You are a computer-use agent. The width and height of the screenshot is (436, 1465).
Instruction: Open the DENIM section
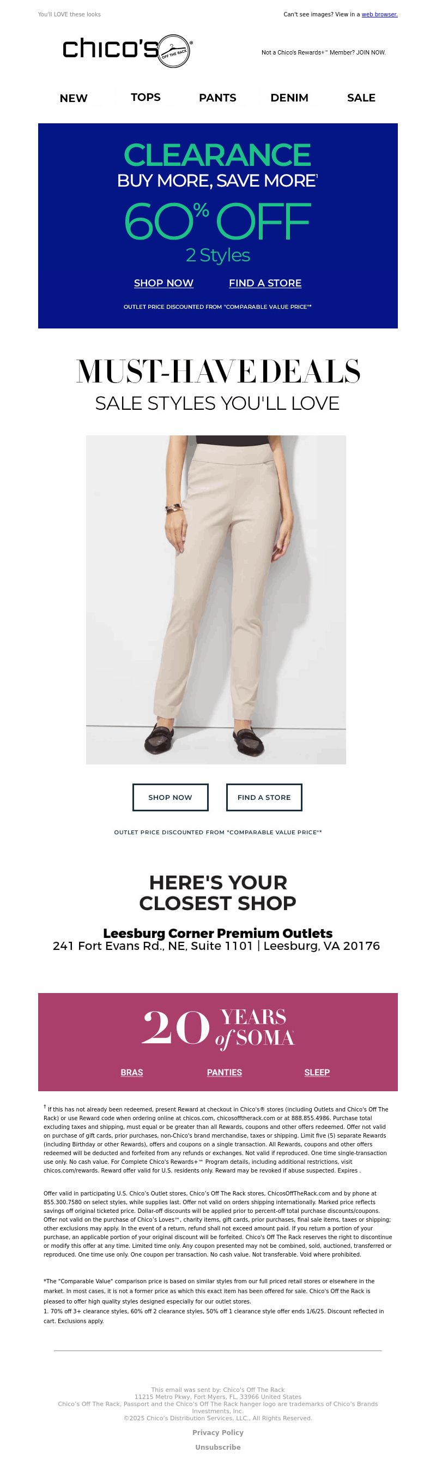289,98
